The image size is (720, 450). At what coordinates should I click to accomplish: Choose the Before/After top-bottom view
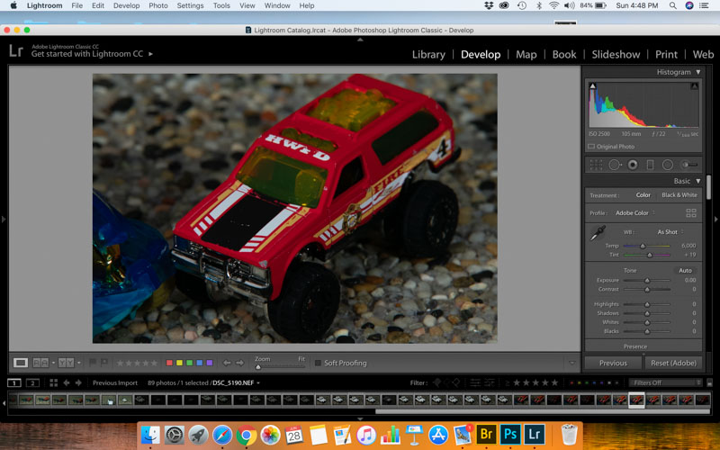[66, 363]
